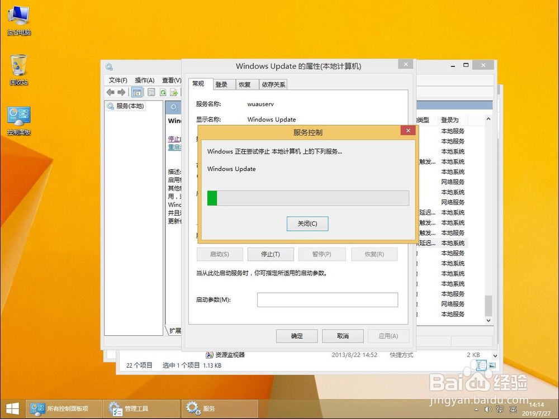Image resolution: width=559 pixels, height=419 pixels.
Task: Click the 启动参数(M) input field
Action: [x=327, y=300]
